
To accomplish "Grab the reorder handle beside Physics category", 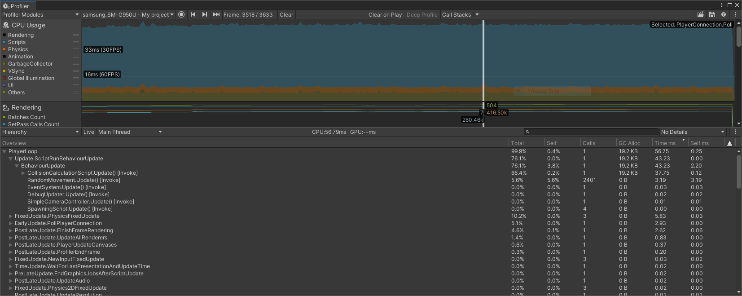I will tap(76, 49).
